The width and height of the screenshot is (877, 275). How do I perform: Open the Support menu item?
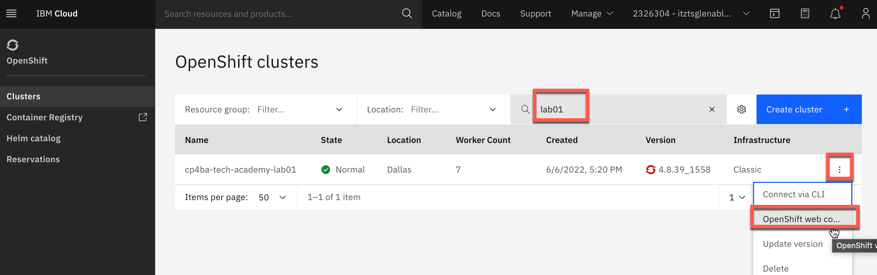pyautogui.click(x=536, y=14)
